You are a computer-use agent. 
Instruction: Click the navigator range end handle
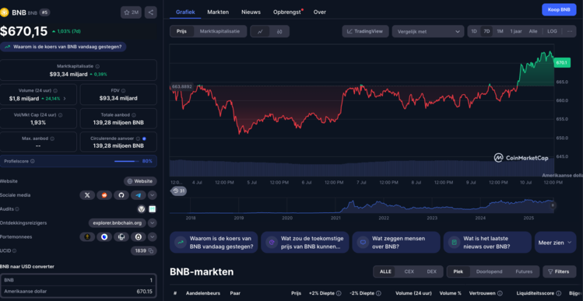click(553, 205)
